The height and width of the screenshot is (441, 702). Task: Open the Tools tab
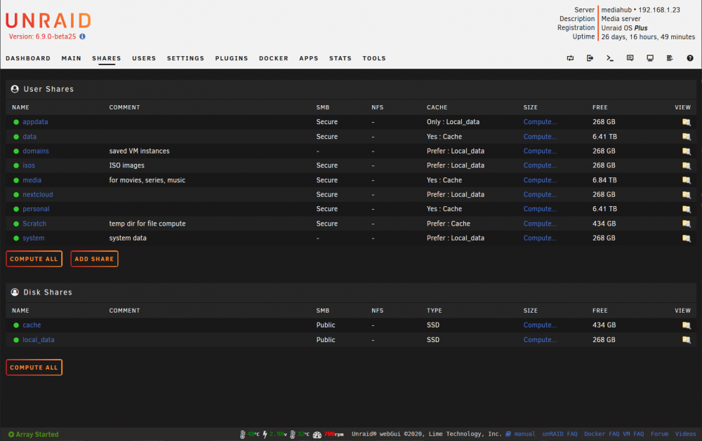374,58
